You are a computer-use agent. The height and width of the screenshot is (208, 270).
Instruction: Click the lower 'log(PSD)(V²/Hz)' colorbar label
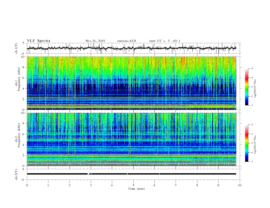pyautogui.click(x=255, y=145)
